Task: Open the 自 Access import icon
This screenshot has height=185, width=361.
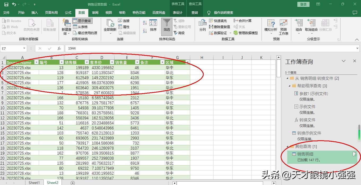Action: tap(12, 21)
